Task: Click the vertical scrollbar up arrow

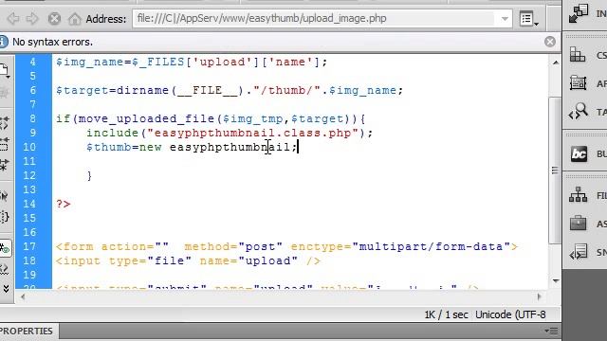Action: click(556, 63)
